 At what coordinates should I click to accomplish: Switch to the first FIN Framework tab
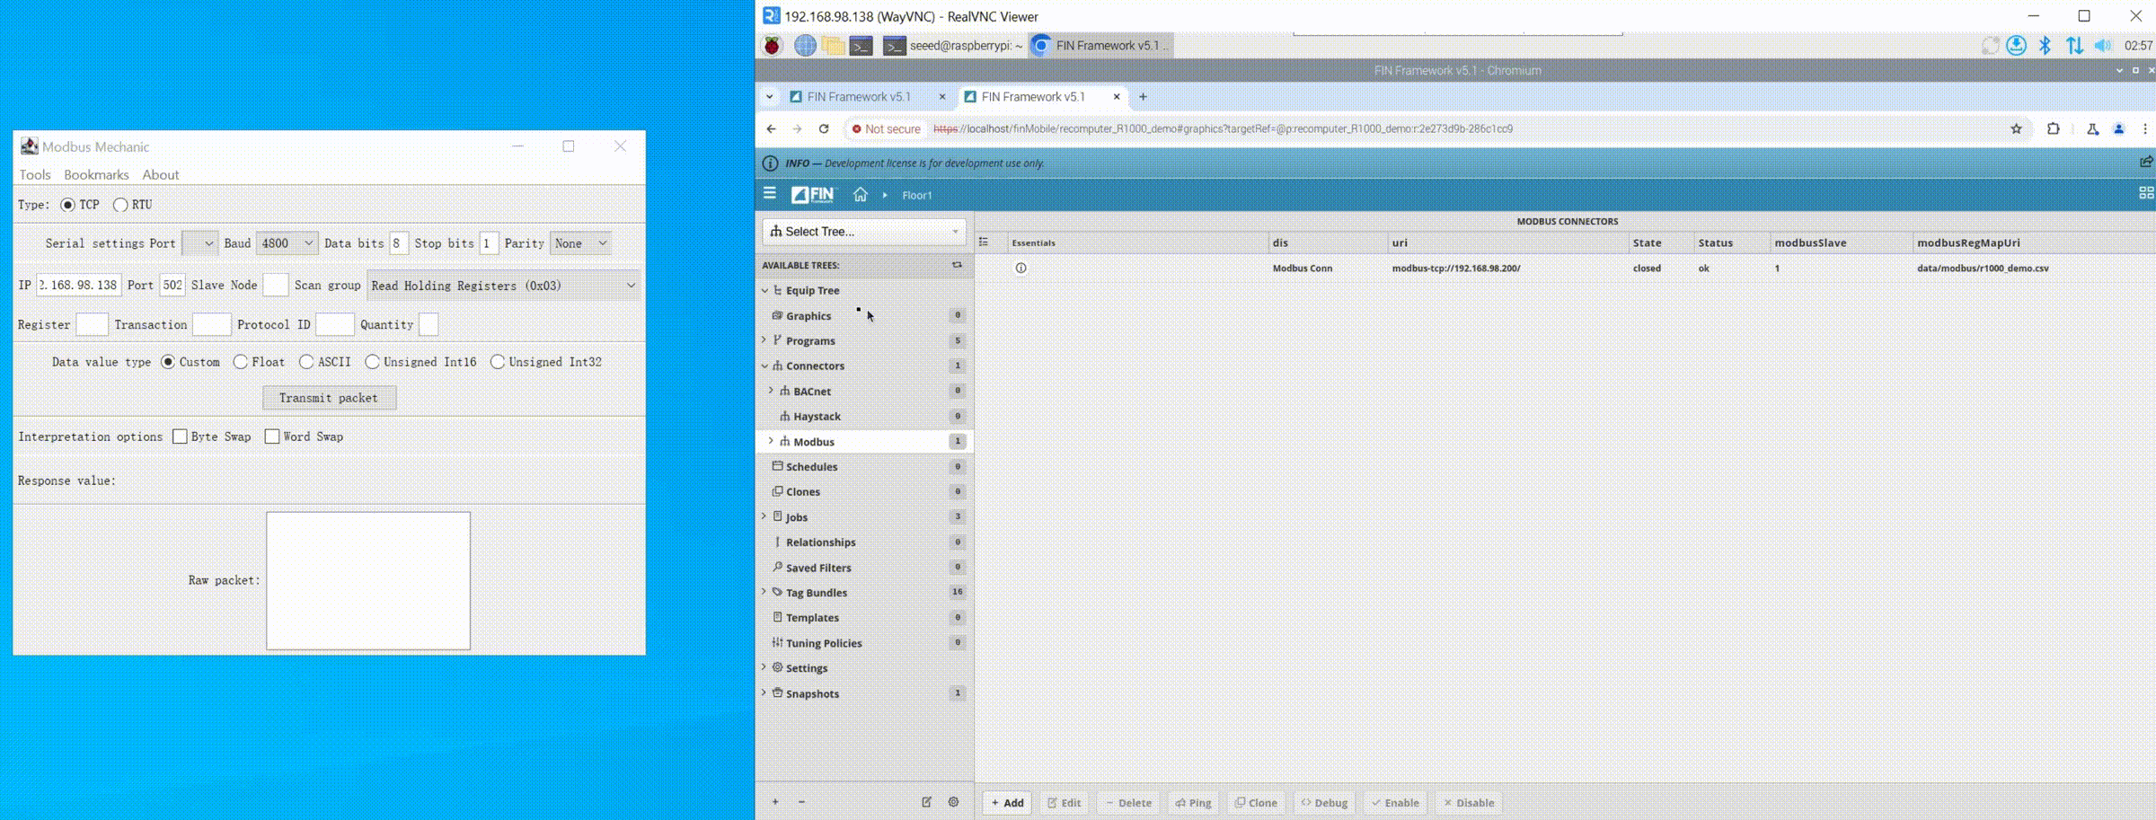coord(858,96)
